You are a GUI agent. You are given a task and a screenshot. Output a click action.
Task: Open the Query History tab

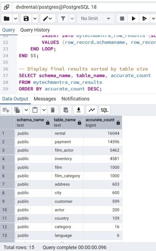[x=35, y=30]
